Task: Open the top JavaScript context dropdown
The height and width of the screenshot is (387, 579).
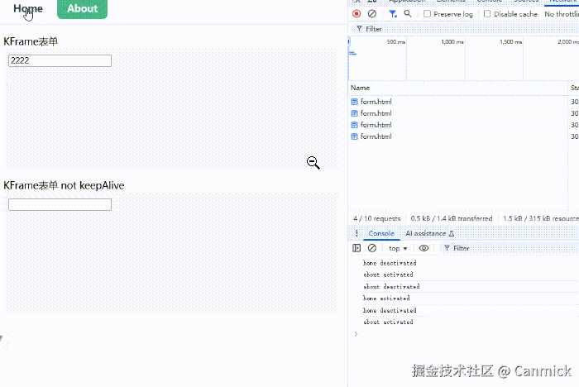Action: 398,249
